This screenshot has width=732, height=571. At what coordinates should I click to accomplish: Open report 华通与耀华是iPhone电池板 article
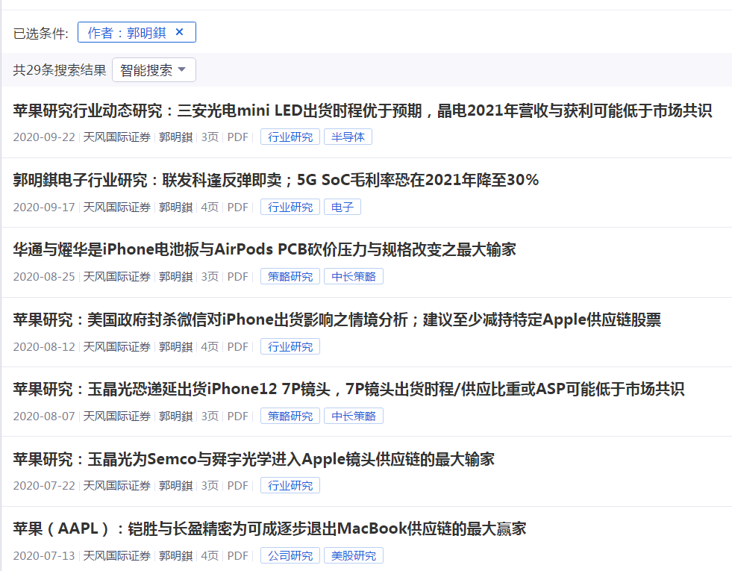click(x=264, y=250)
